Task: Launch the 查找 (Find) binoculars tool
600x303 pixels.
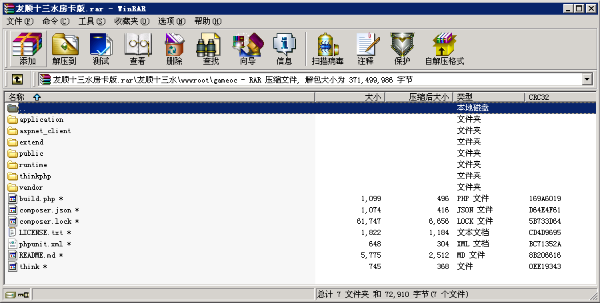Action: click(211, 49)
